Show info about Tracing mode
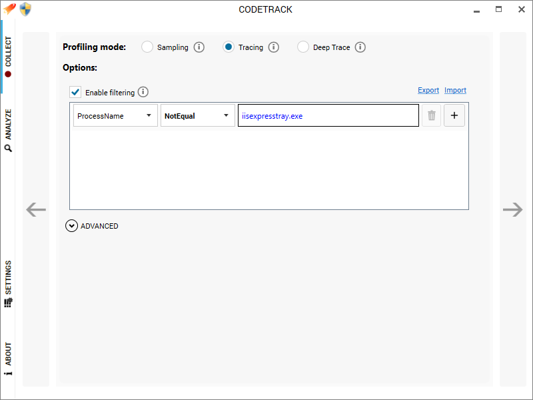This screenshot has width=533, height=400. coord(274,47)
